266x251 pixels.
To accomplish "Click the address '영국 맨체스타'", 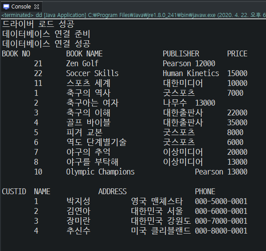I will (x=157, y=201).
